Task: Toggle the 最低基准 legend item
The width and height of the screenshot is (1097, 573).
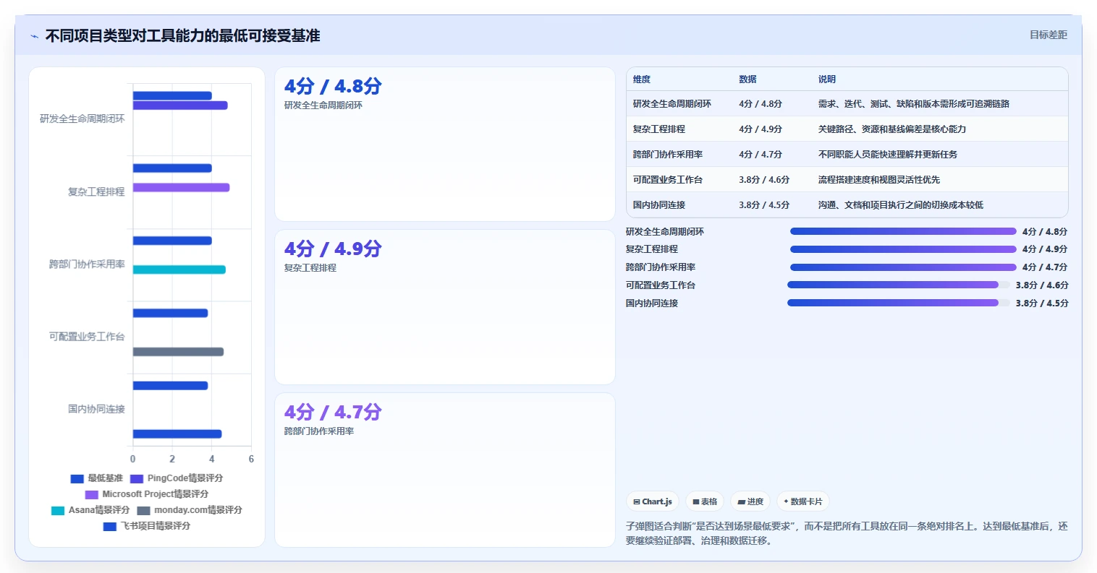Action: pos(96,478)
